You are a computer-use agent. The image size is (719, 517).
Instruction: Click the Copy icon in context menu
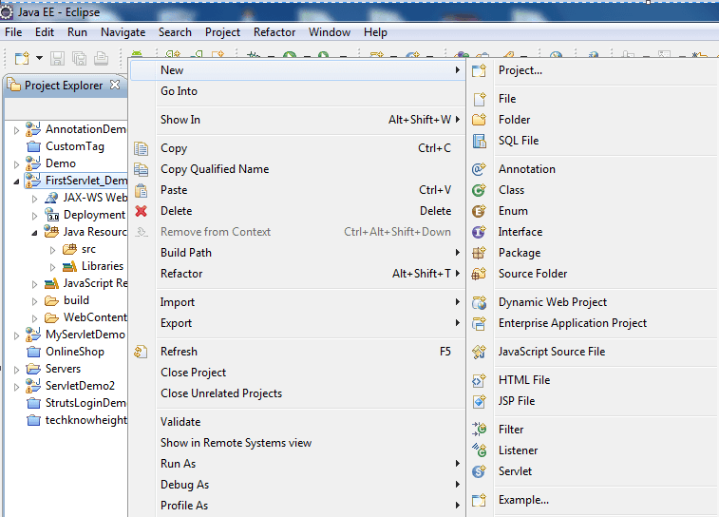(141, 148)
